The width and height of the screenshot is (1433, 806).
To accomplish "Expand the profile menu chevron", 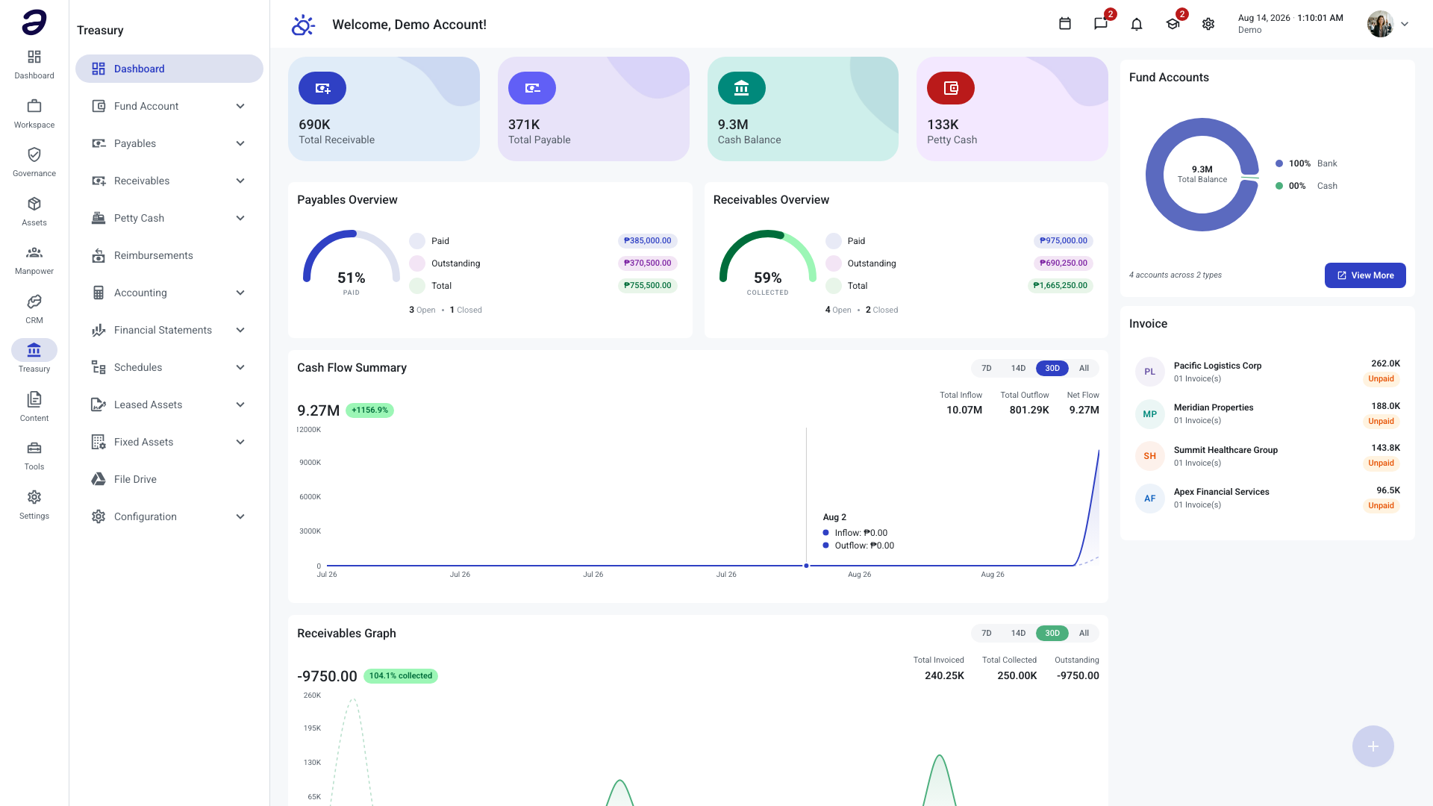I will pos(1405,24).
